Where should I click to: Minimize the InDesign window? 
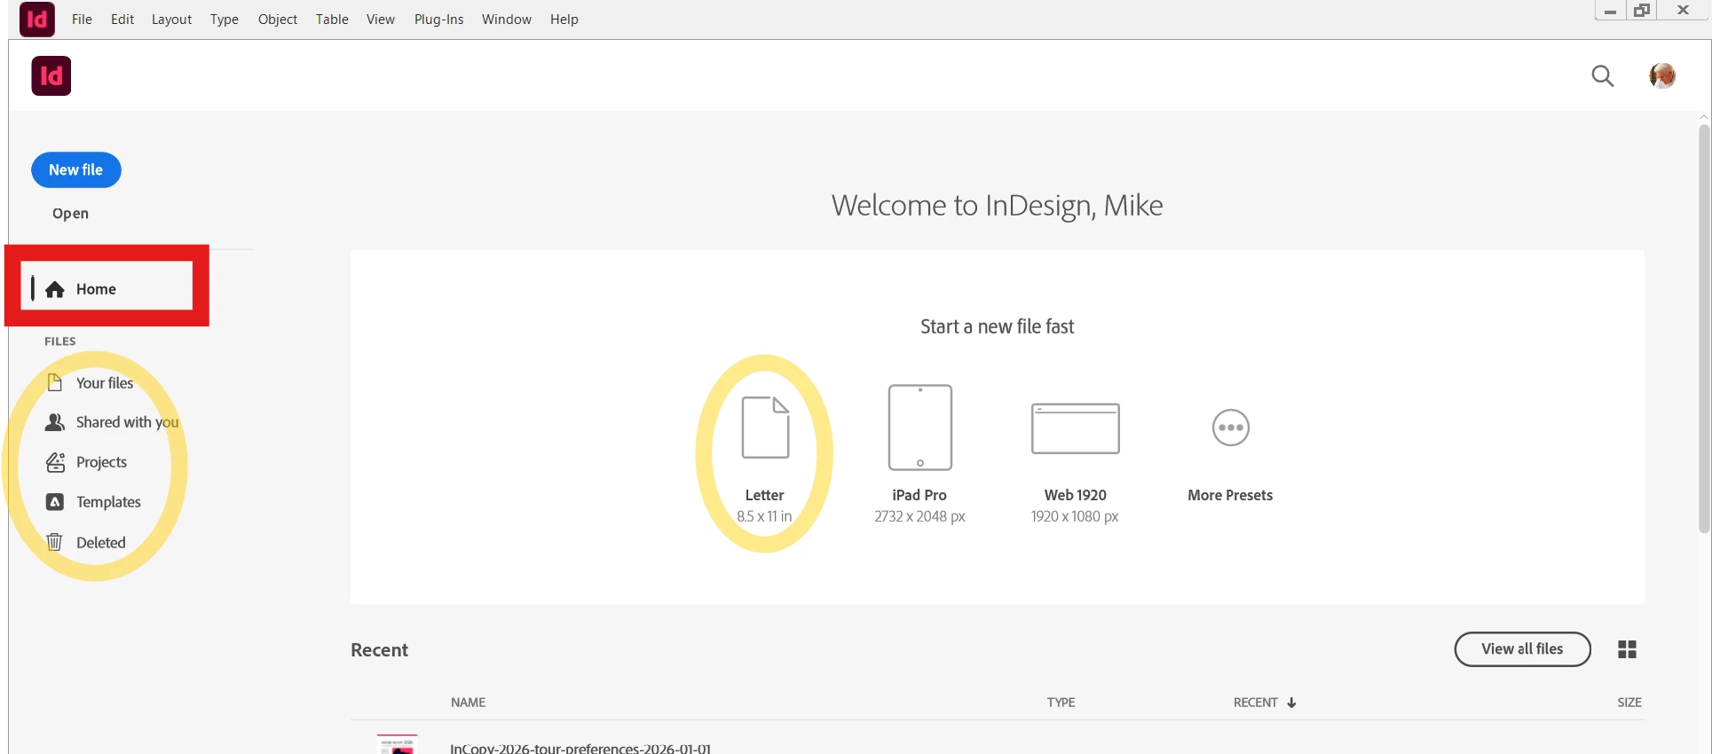click(1610, 11)
